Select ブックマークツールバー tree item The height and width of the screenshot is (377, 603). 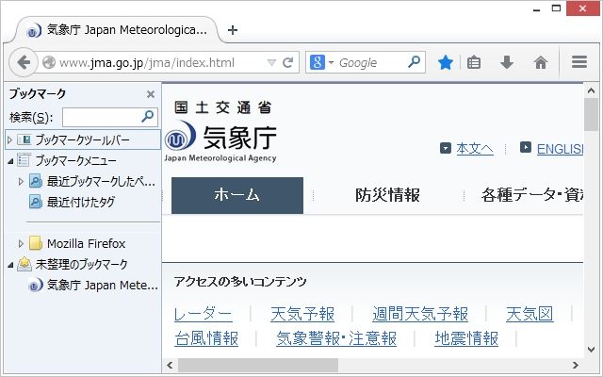(83, 139)
